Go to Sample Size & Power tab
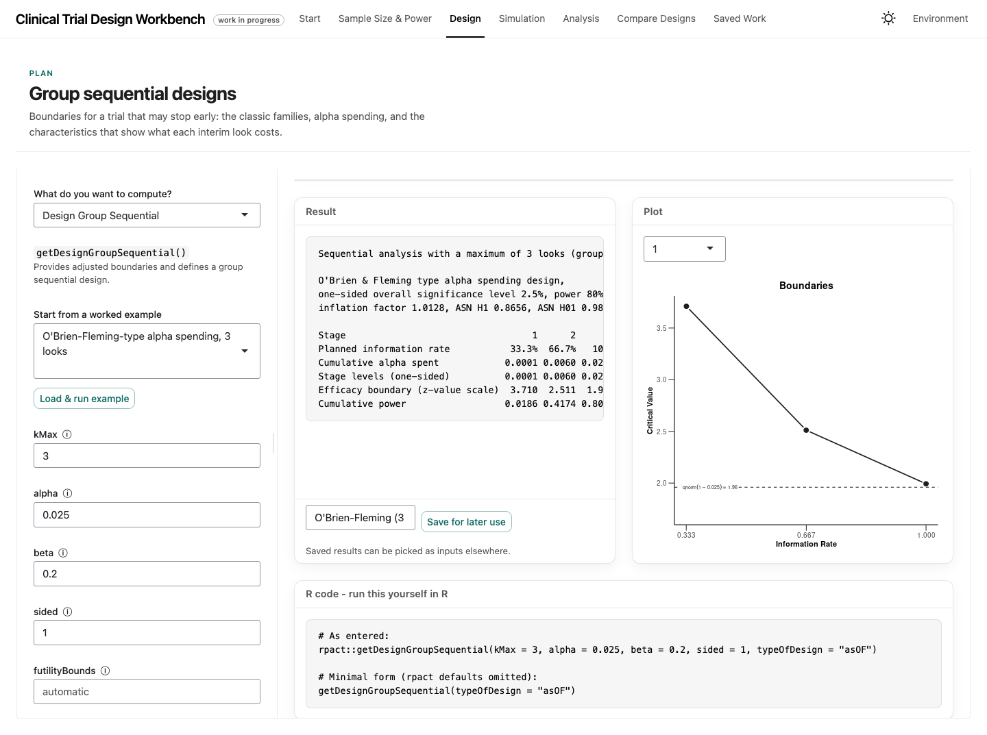 (385, 18)
